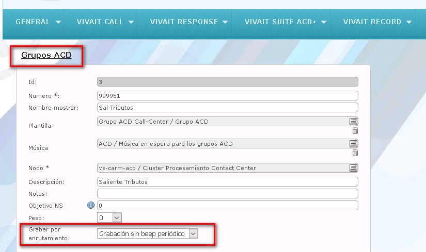Expand the VIVAIT RESPONSE menu

[x=189, y=22]
